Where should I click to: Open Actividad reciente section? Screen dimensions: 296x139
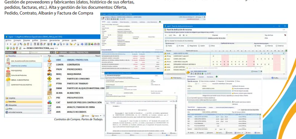[24, 112]
